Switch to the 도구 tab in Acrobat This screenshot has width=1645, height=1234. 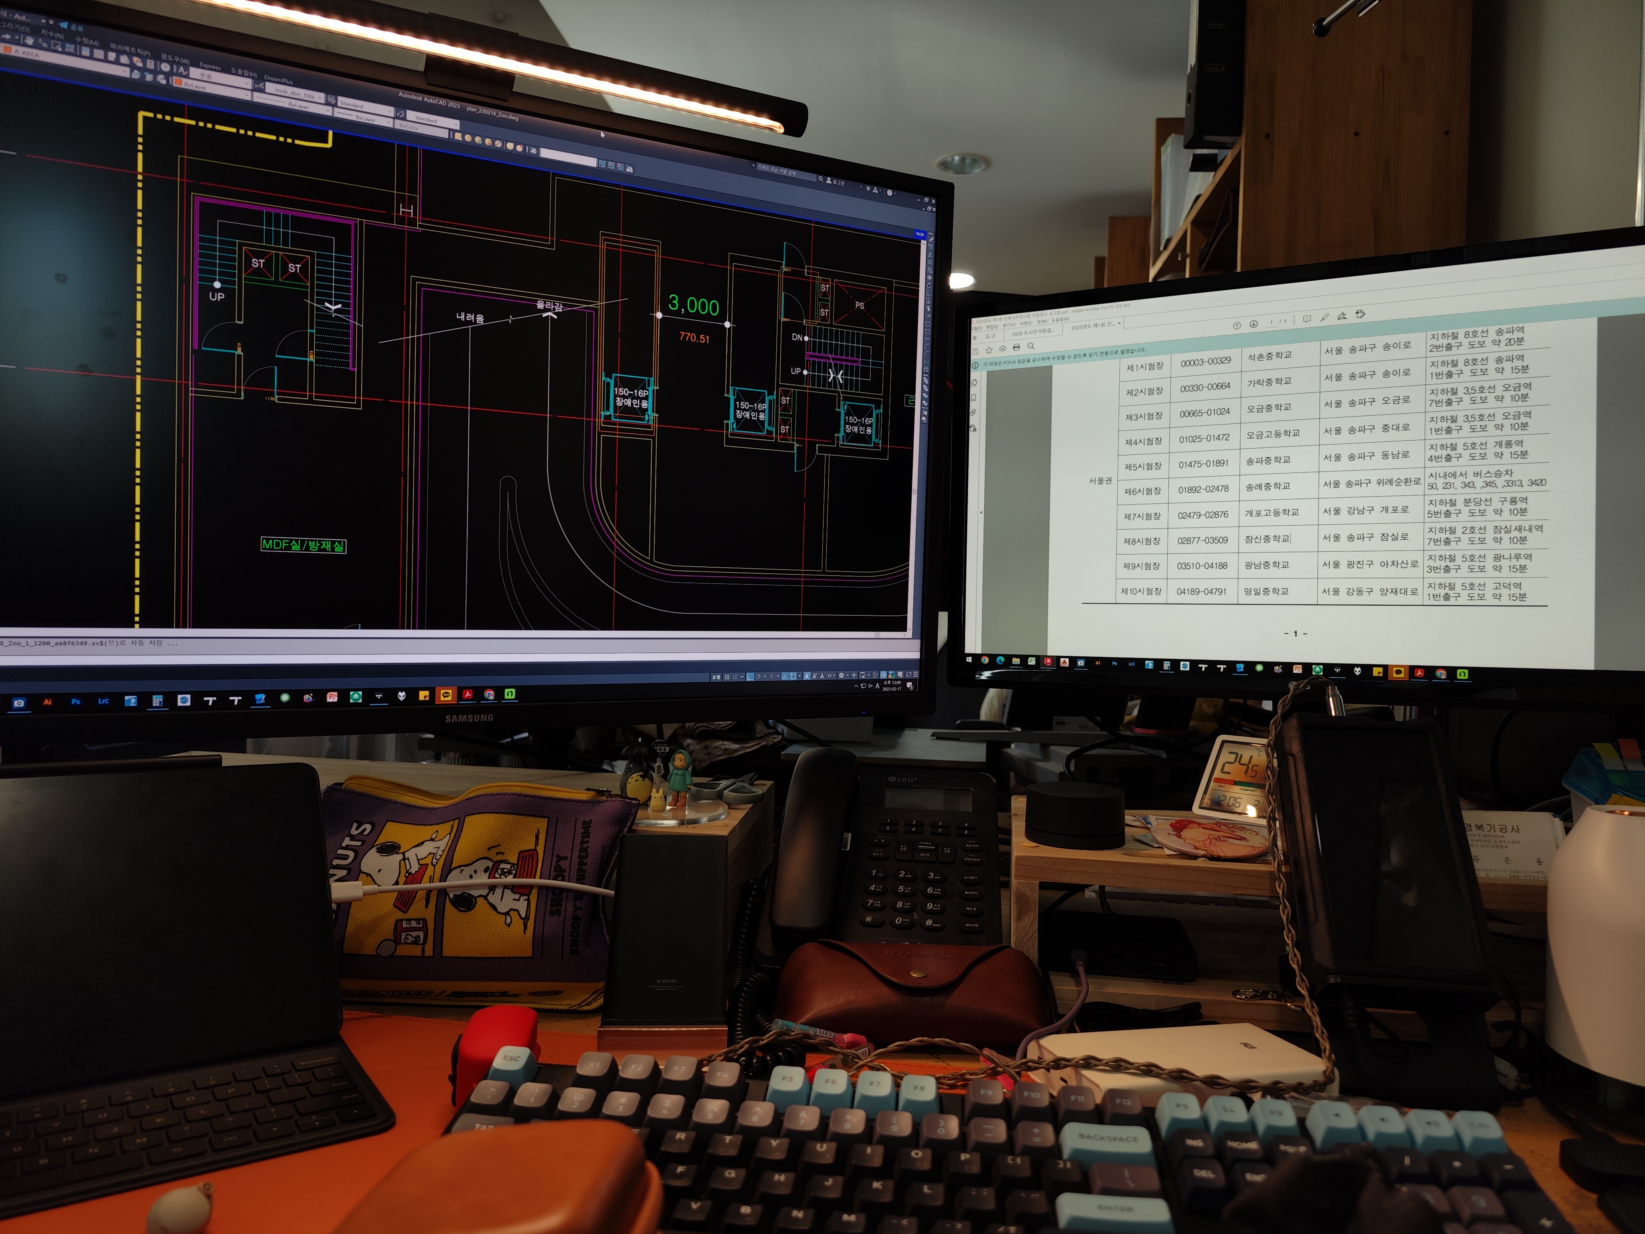(x=990, y=336)
